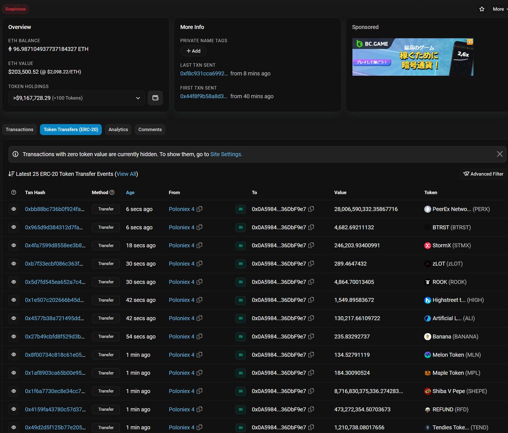Image resolution: width=508 pixels, height=433 pixels.
Task: Click the info icon in the hidden transactions notice
Action: pos(16,154)
